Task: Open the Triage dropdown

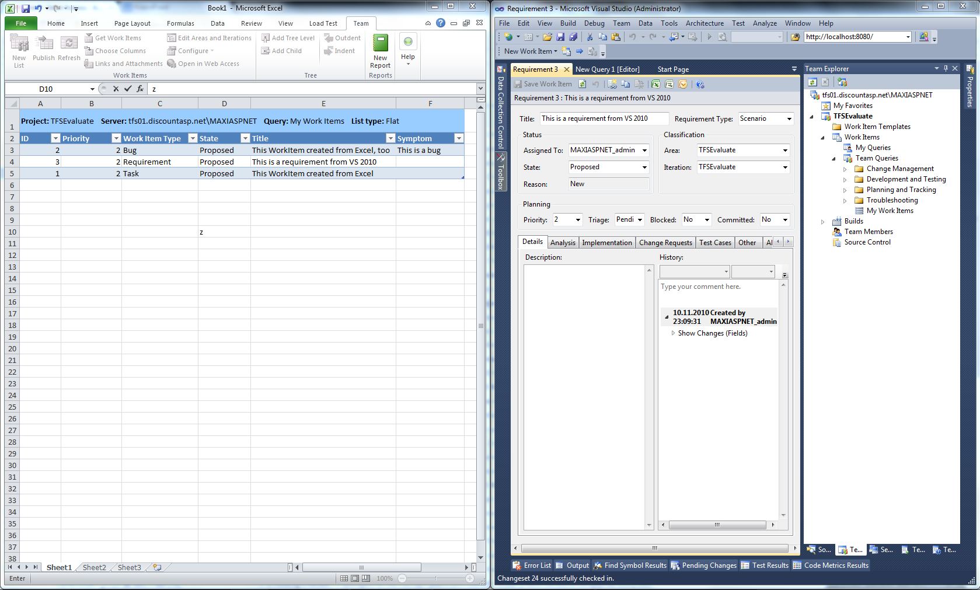Action: (640, 220)
